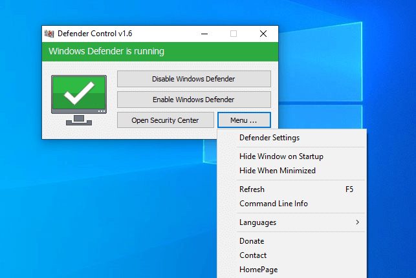Open HomePage from the menu
The width and height of the screenshot is (416, 278).
coord(292,270)
